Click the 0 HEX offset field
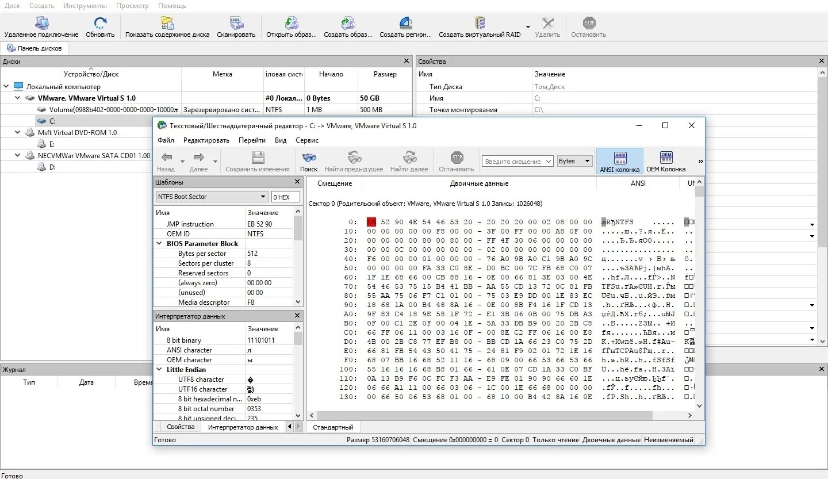 coord(285,197)
